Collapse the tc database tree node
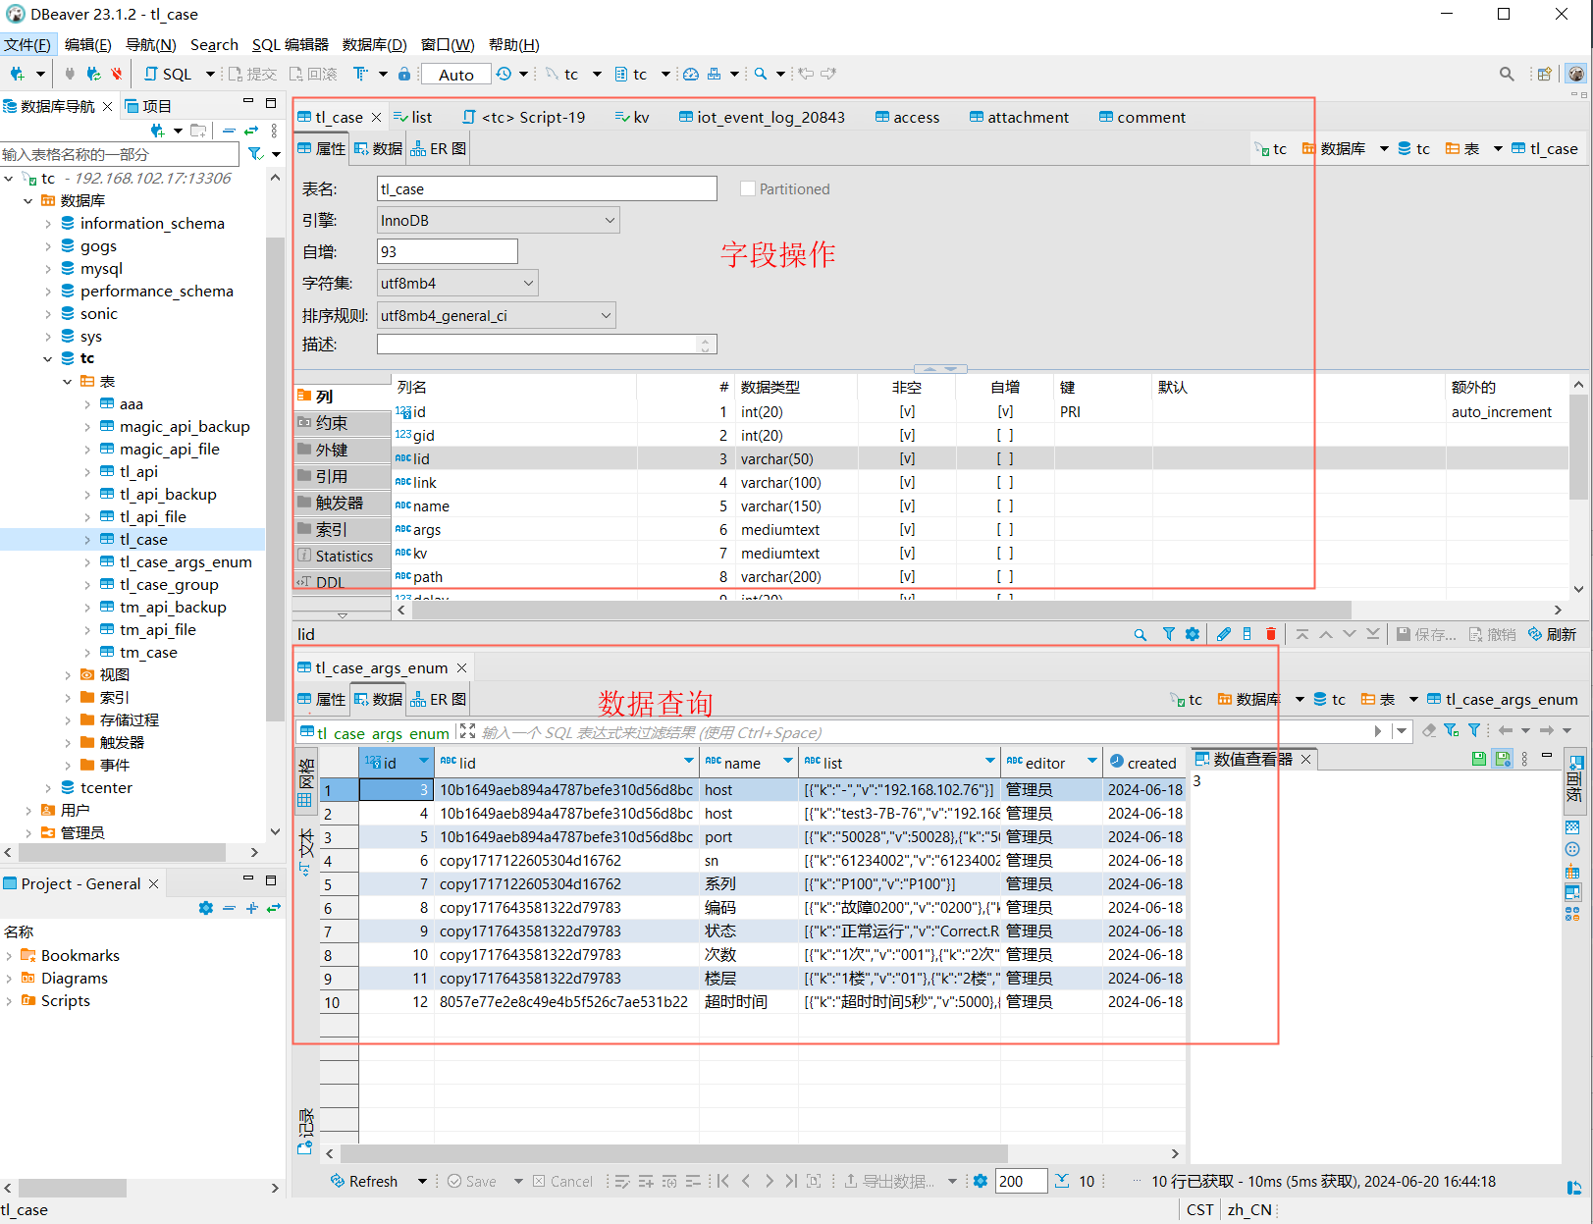 pos(48,358)
